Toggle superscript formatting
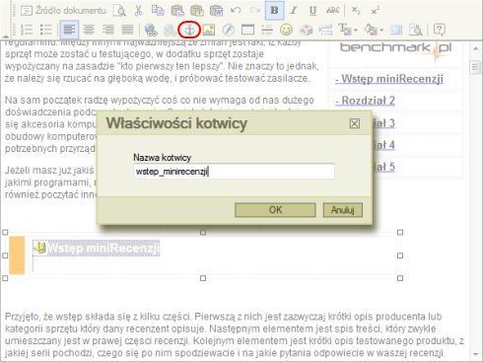The image size is (483, 362). point(375,11)
